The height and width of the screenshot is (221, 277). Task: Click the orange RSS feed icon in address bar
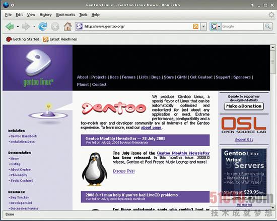[x=195, y=27]
